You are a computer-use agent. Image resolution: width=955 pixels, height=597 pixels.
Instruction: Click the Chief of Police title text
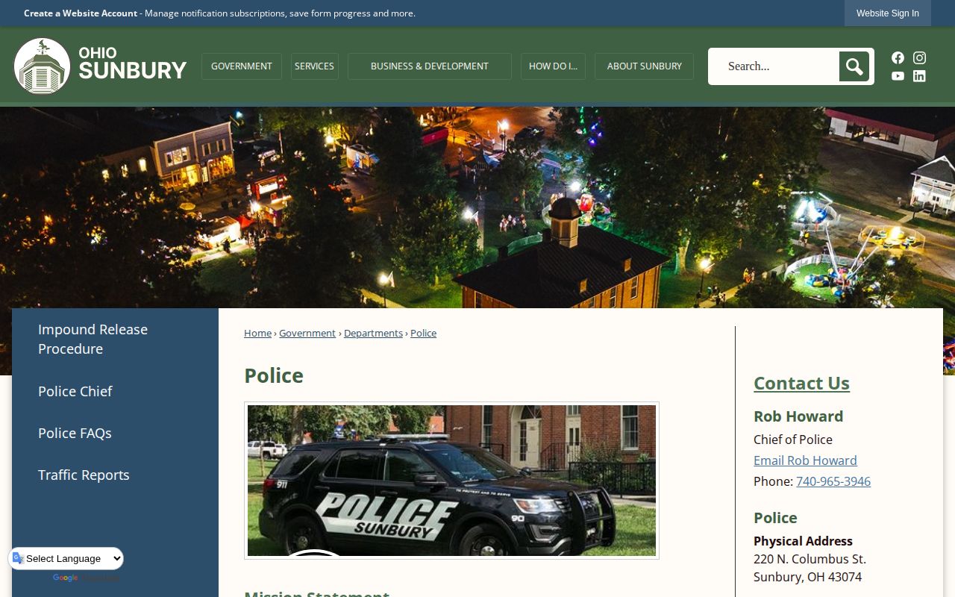(793, 440)
